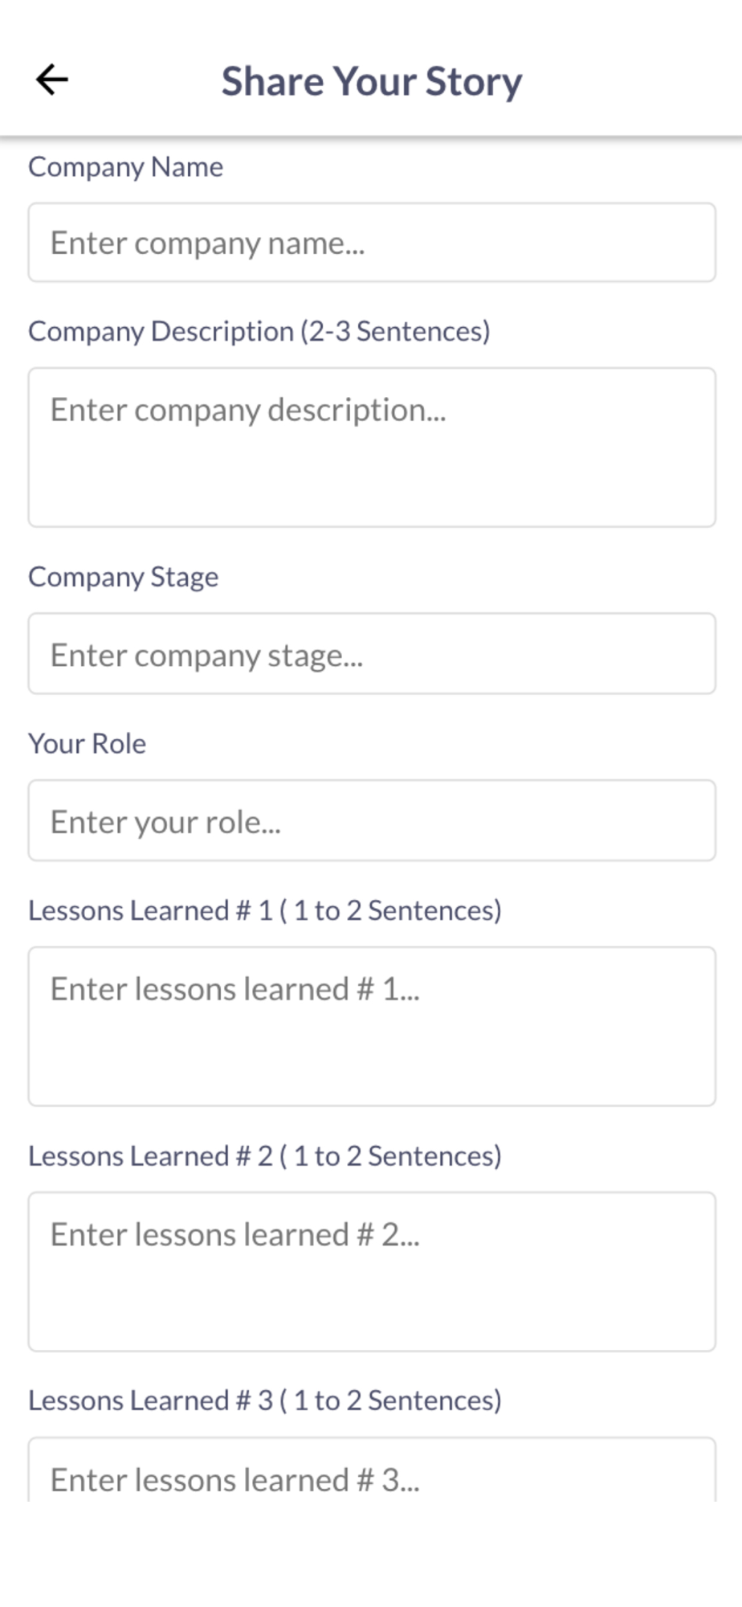The image size is (742, 1607).
Task: Click the 'Enter lessons learned # 1...' placeholder
Action: tap(234, 989)
